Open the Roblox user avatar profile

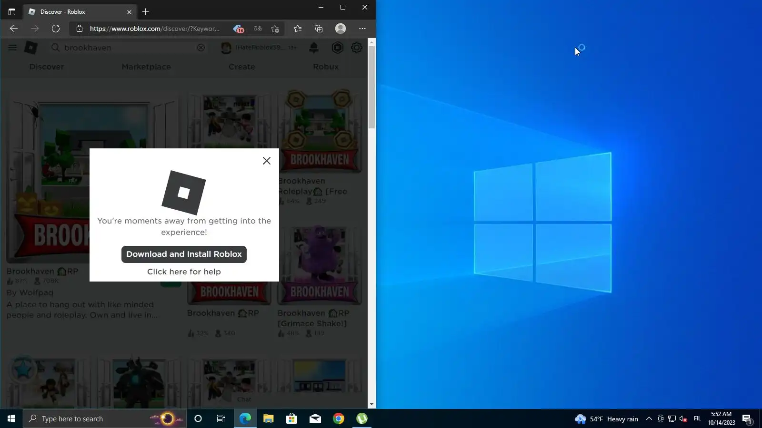click(x=226, y=48)
